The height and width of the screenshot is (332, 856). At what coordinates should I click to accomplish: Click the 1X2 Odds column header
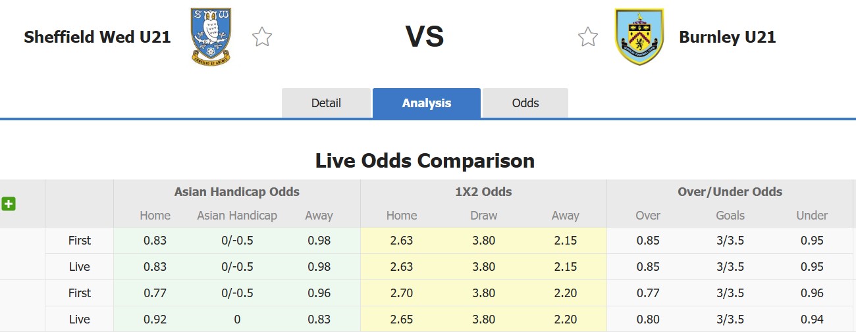coord(483,192)
